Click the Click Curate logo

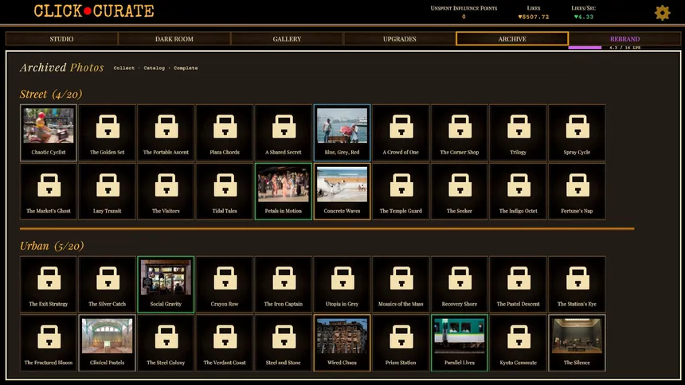click(94, 11)
